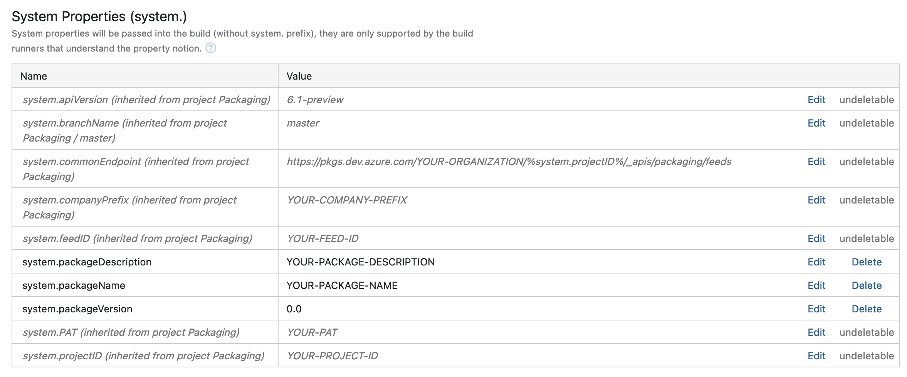
Task: Select the system.apiVersion name cell
Action: 145,99
